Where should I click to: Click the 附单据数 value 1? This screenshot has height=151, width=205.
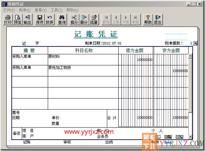pyautogui.click(x=191, y=43)
